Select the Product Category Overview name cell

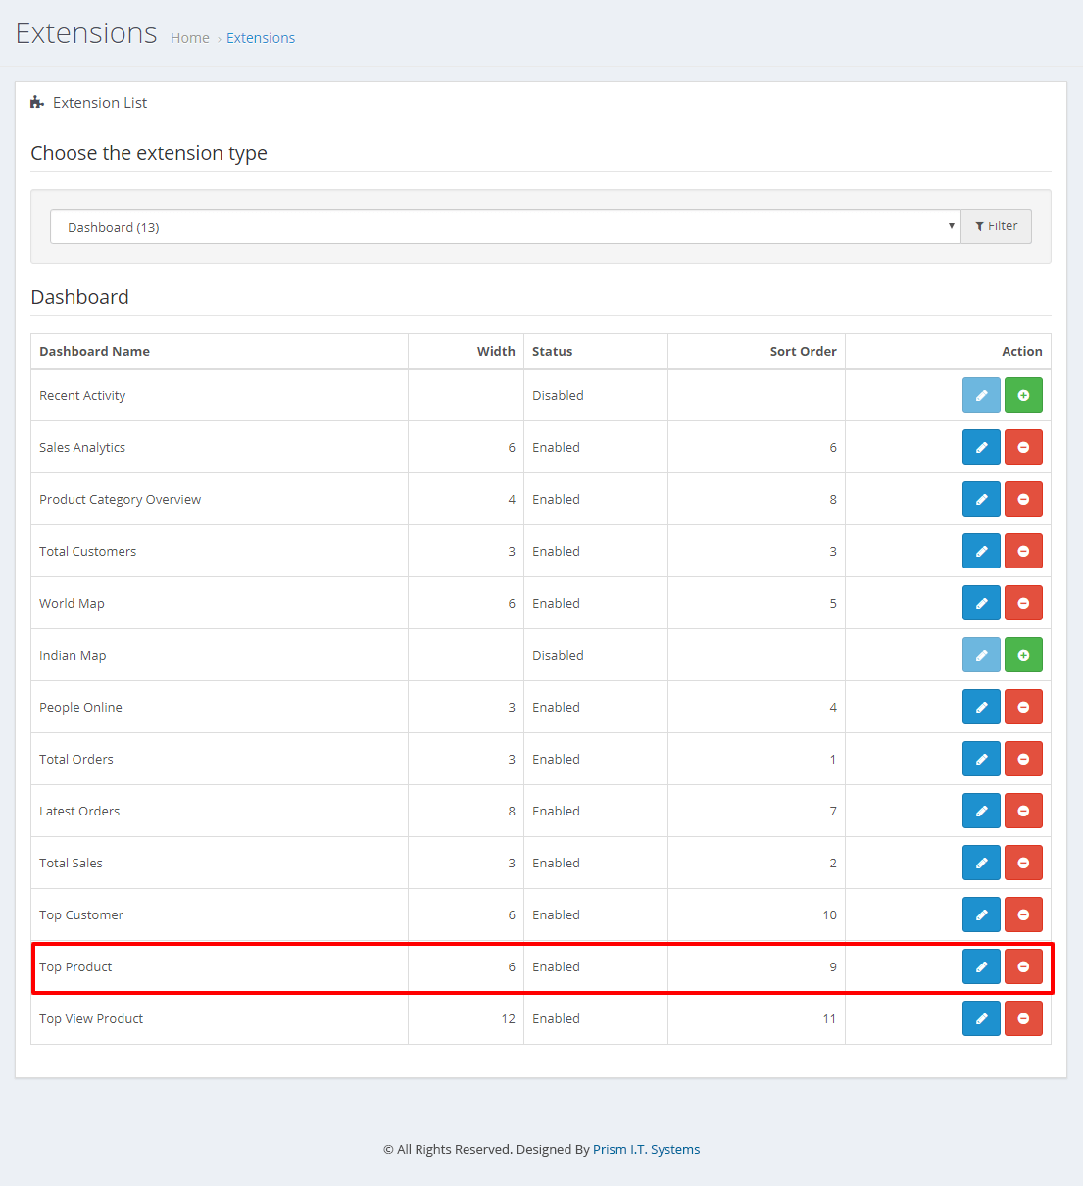coord(220,499)
